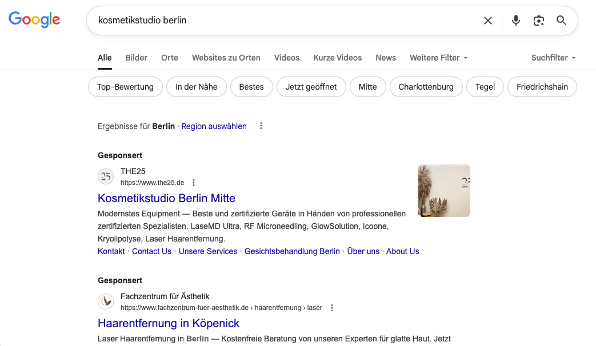Viewport: 596px width, 346px height.
Task: Submit search with the magnifying glass icon
Action: pos(561,21)
